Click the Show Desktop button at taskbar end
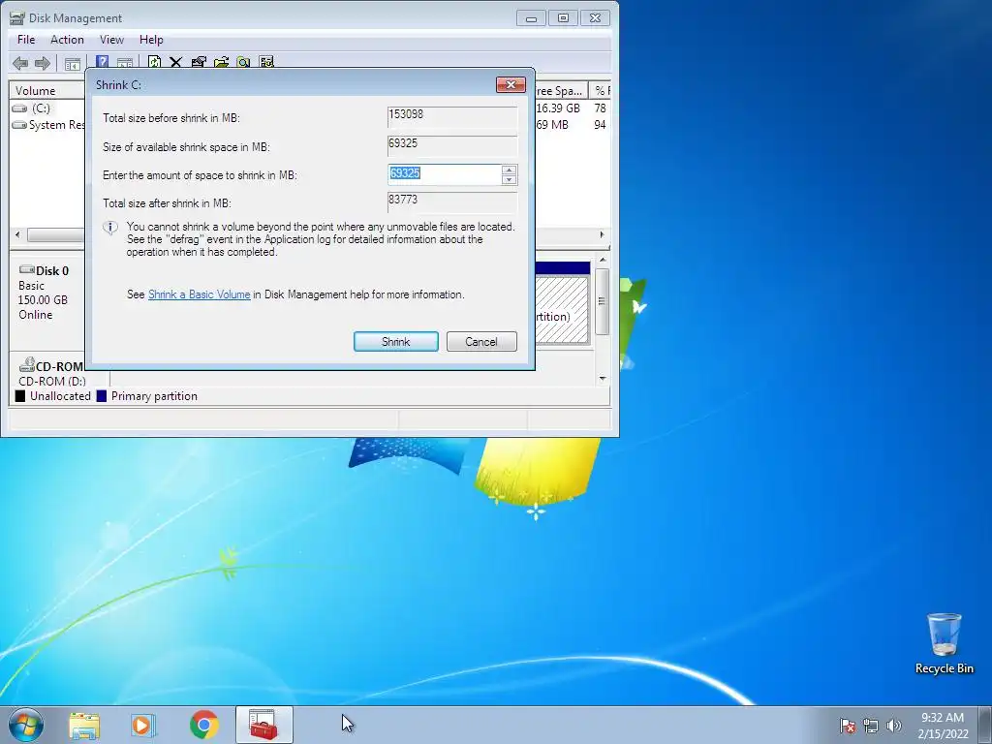This screenshot has height=744, width=992. click(x=985, y=725)
